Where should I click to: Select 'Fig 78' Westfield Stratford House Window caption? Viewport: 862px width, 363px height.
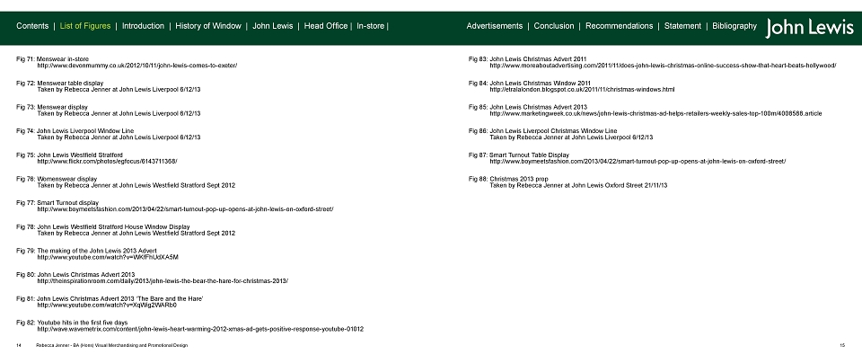click(x=103, y=226)
